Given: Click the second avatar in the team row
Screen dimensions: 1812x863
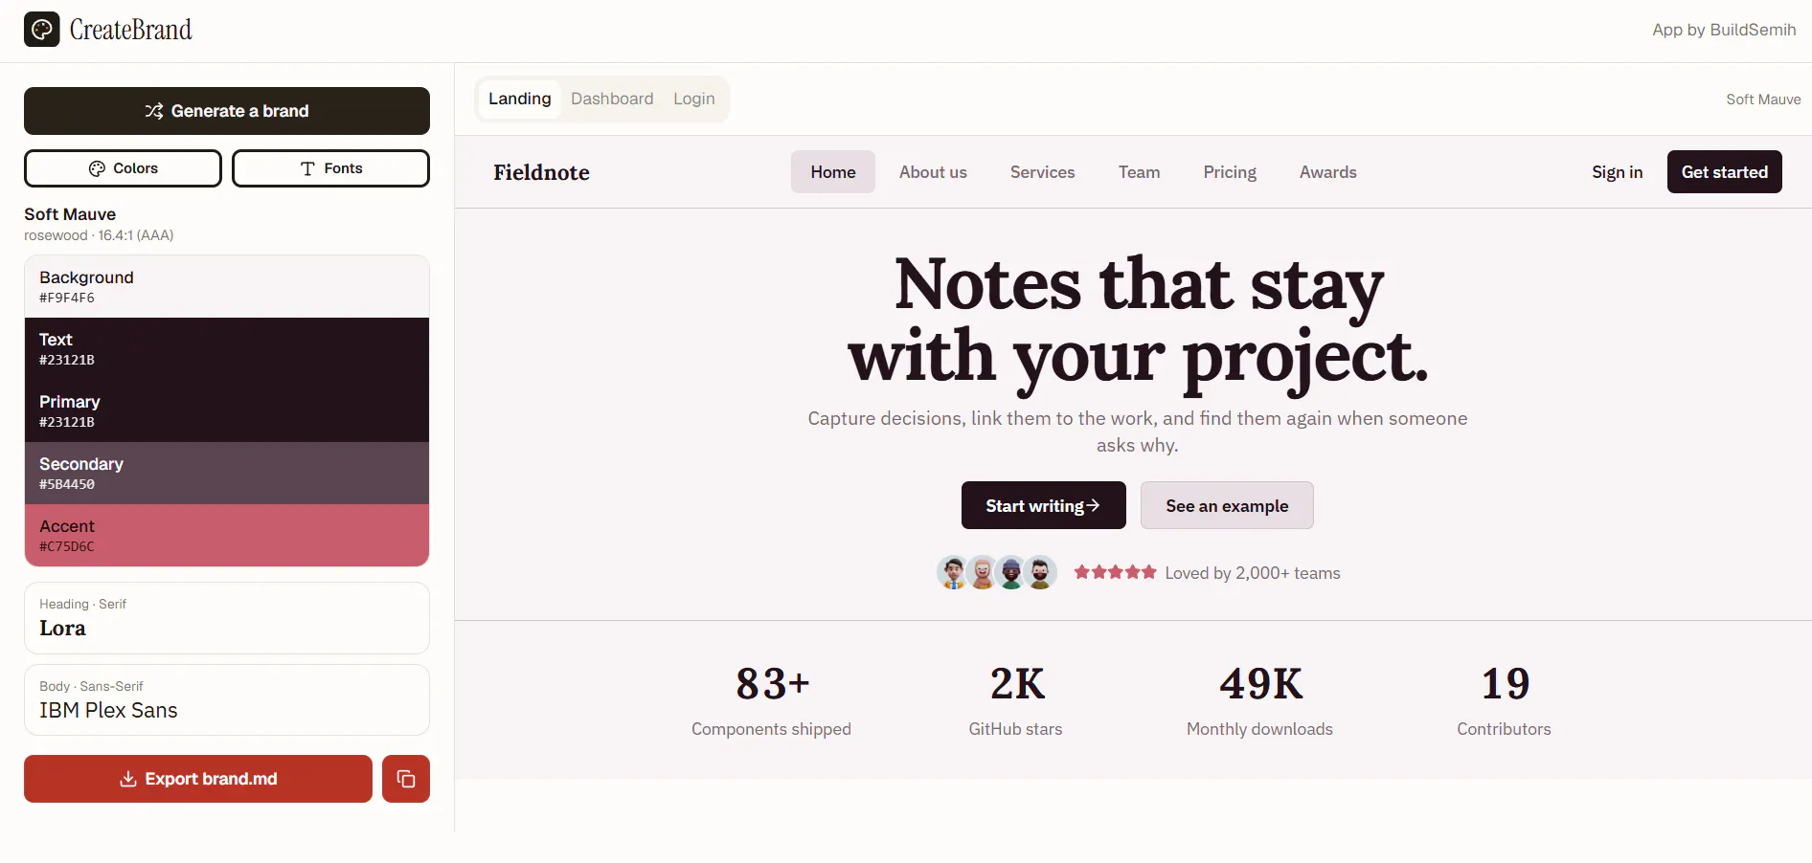Looking at the screenshot, I should click(982, 572).
